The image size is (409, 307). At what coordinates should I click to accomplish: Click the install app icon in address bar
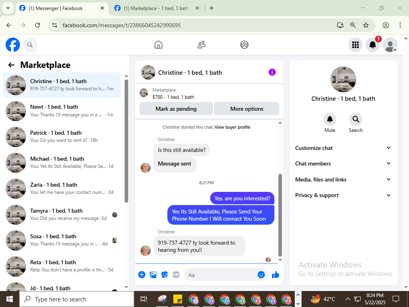340,25
